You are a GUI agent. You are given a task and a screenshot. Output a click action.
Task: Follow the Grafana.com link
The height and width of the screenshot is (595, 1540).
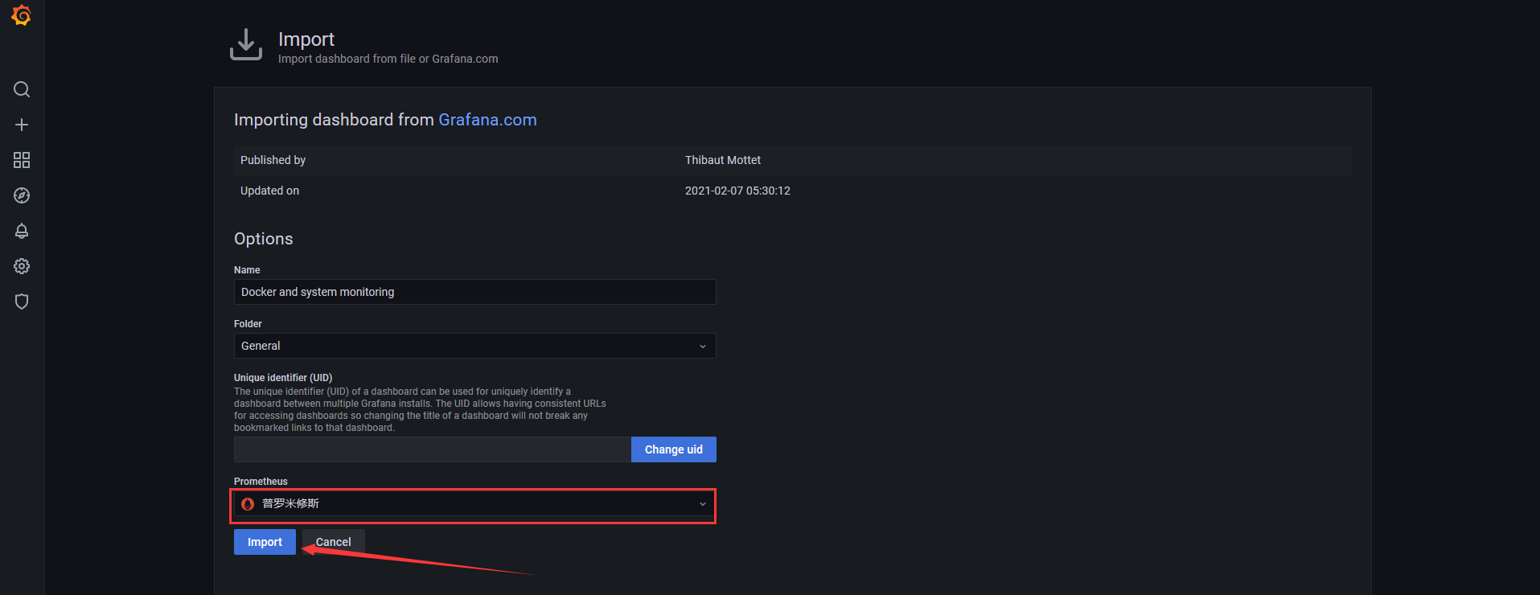tap(487, 120)
